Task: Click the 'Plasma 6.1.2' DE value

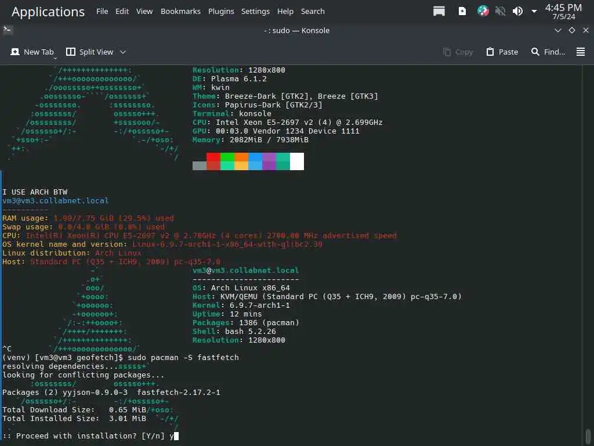Action: [x=238, y=79]
